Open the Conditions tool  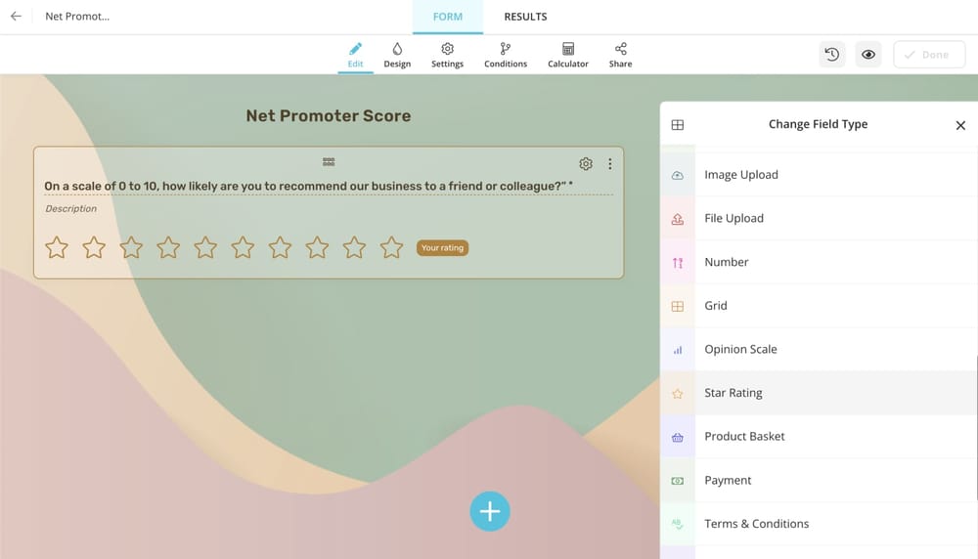pos(505,55)
